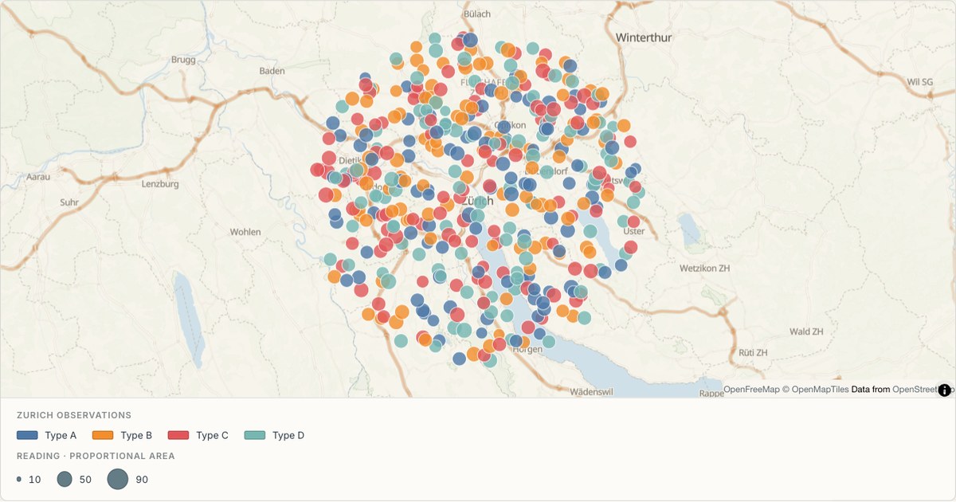Open the OpenStreetMap attribution link
The height and width of the screenshot is (502, 956).
point(923,390)
